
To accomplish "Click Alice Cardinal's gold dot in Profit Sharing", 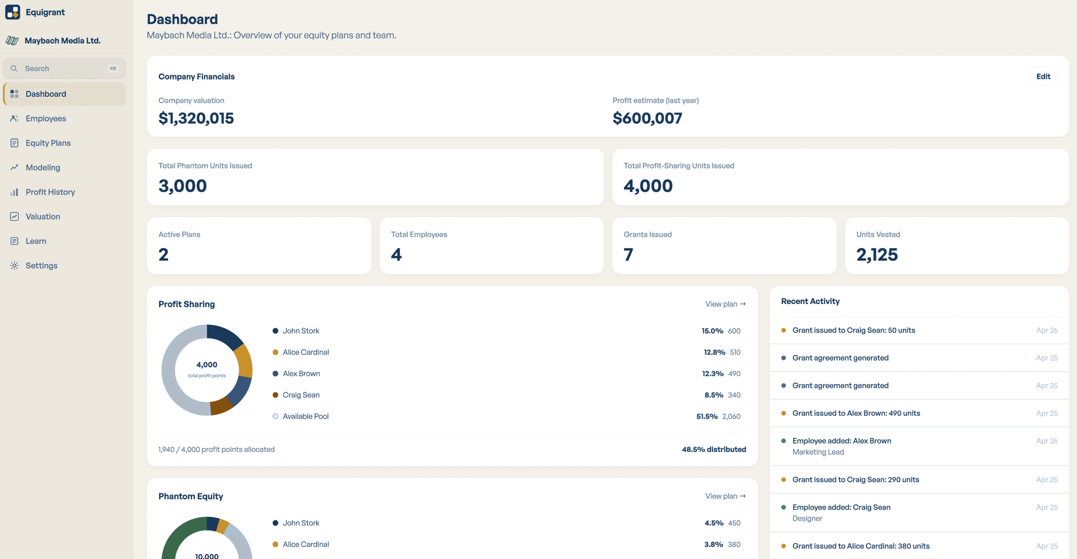I will pyautogui.click(x=275, y=352).
